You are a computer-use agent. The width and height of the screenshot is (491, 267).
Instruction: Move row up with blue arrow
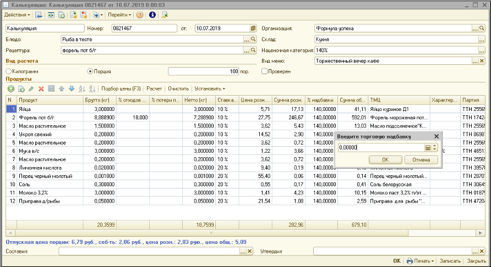coord(61,88)
